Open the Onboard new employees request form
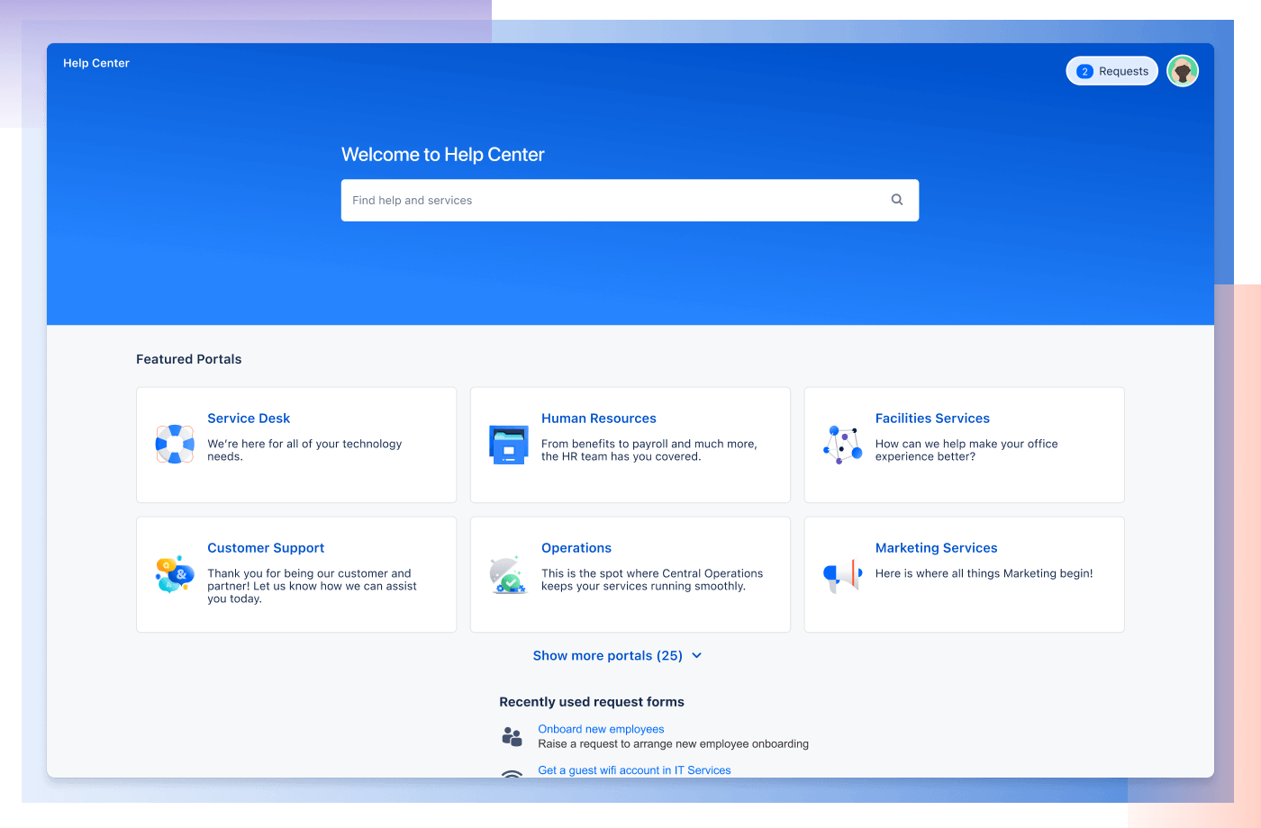 tap(601, 729)
